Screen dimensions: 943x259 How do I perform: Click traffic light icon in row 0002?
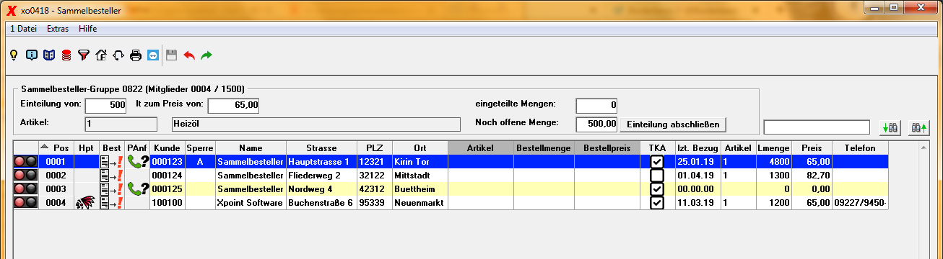26,176
